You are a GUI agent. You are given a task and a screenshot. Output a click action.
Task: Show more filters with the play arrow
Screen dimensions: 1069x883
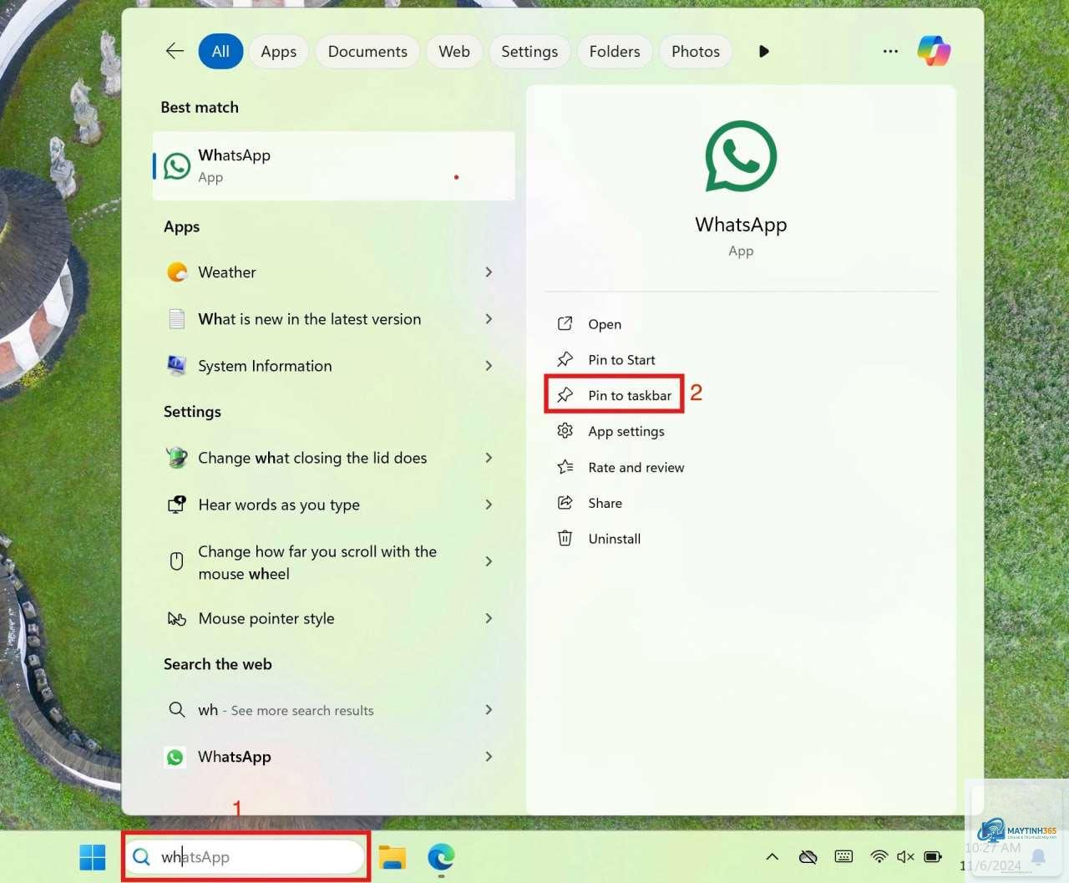click(x=763, y=51)
